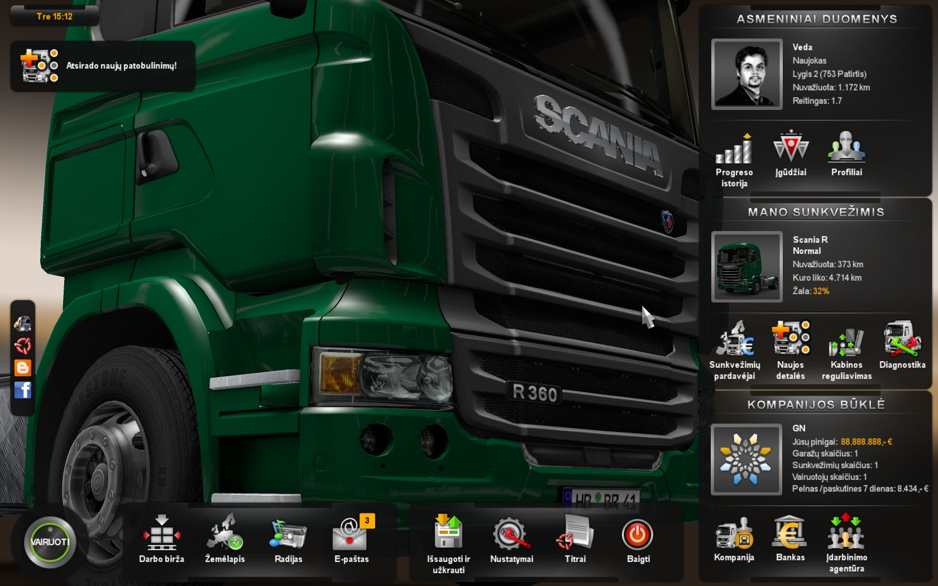Open Naujos detalės truck upgrades
938x586 pixels.
point(791,350)
